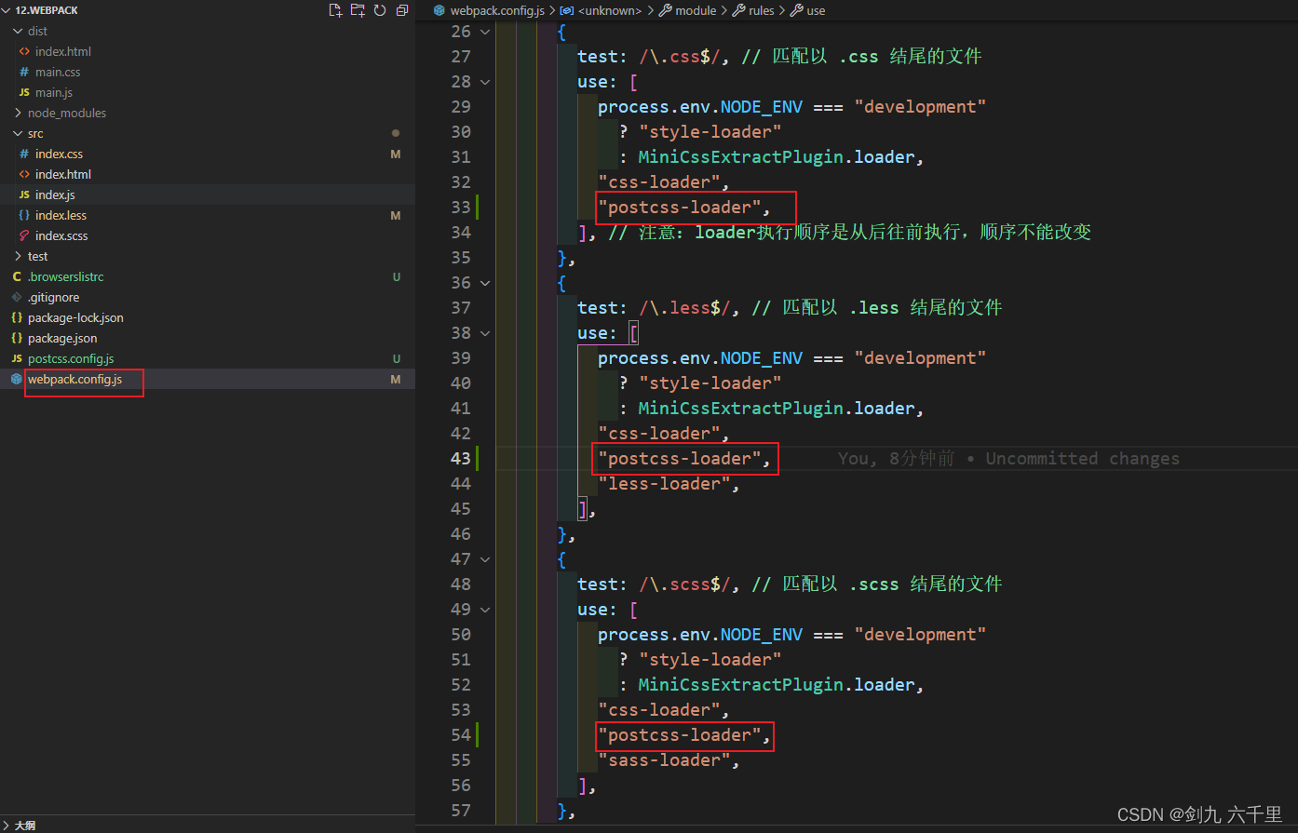Viewport: 1298px width, 833px height.
Task: Click the M status badge beside index.css
Action: (396, 154)
